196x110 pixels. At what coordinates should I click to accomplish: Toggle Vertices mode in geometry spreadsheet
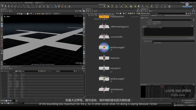pos(18,71)
